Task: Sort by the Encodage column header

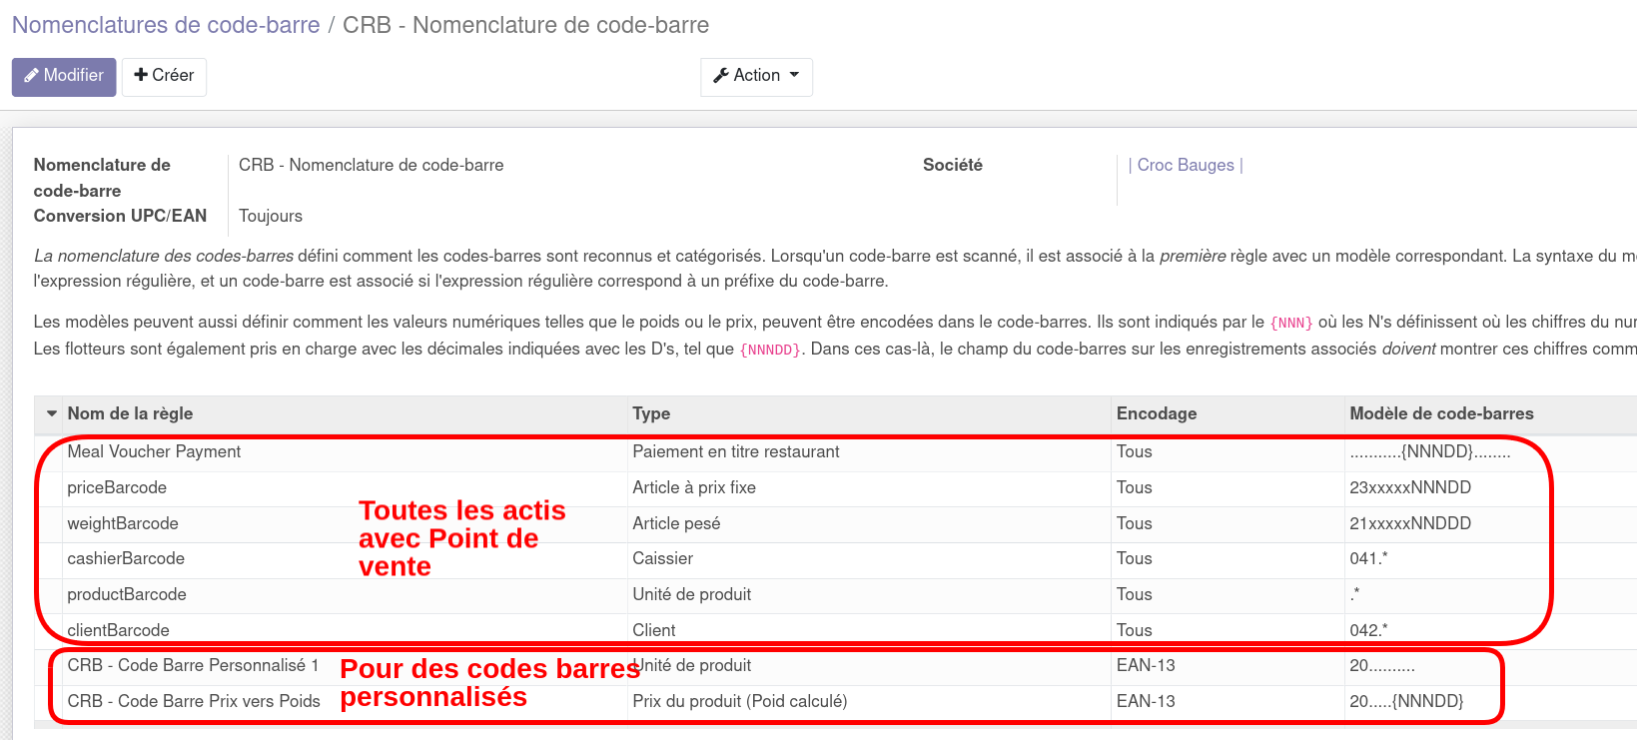Action: click(x=1156, y=413)
